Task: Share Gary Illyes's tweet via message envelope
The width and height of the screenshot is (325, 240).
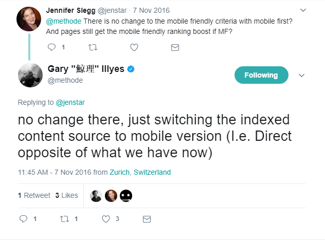Action: 147,219
